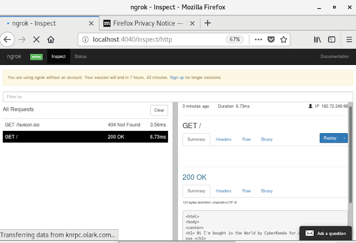356x243 pixels.
Task: Open response Summary tab under 200 OK
Action: (x=196, y=191)
